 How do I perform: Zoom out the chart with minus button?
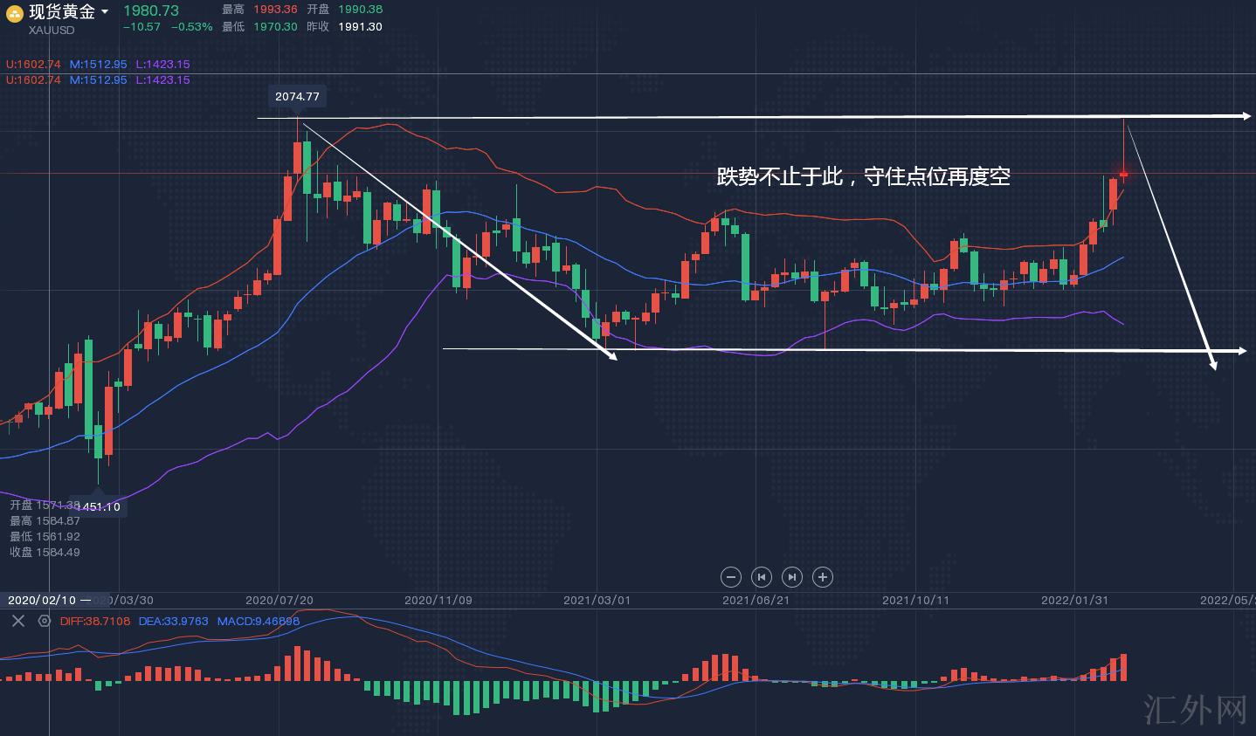731,576
